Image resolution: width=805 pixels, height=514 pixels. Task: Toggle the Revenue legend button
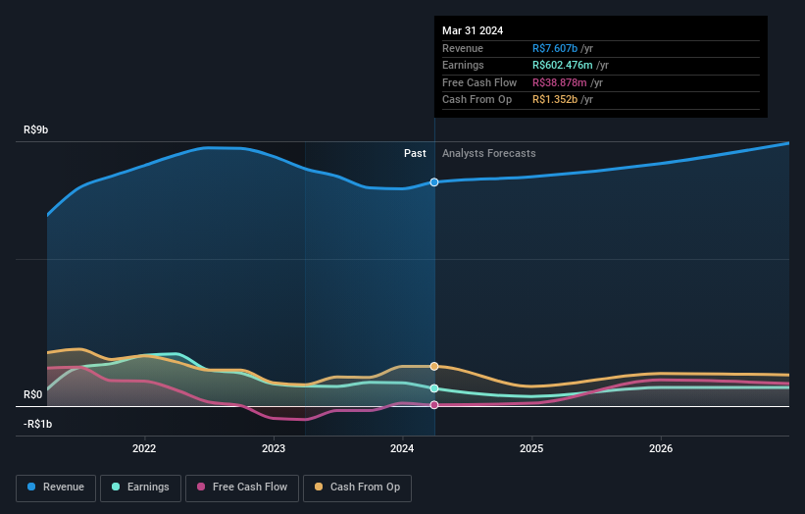click(56, 488)
